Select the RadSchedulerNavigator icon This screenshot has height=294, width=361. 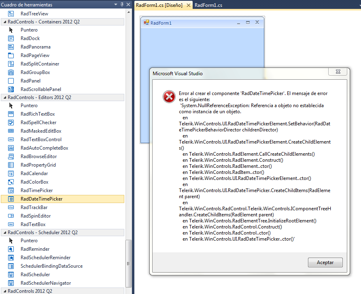click(11, 283)
